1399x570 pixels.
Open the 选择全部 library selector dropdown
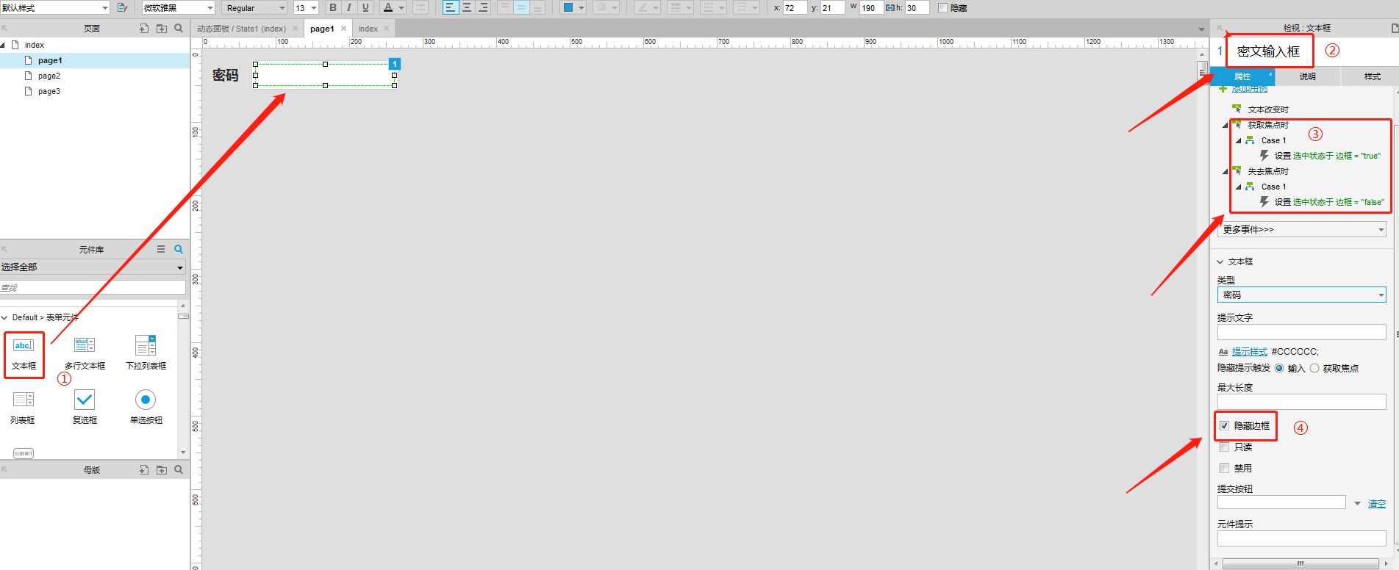(x=93, y=267)
